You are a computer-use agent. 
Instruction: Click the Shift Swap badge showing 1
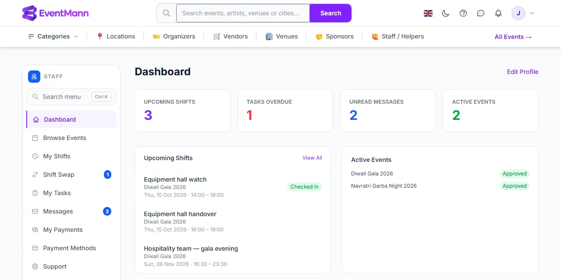point(107,175)
